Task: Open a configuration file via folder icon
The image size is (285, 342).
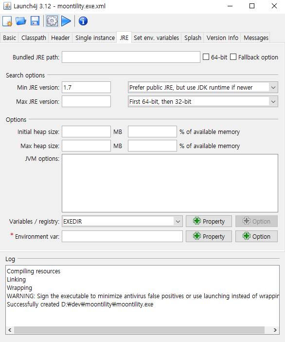Action: click(x=21, y=21)
